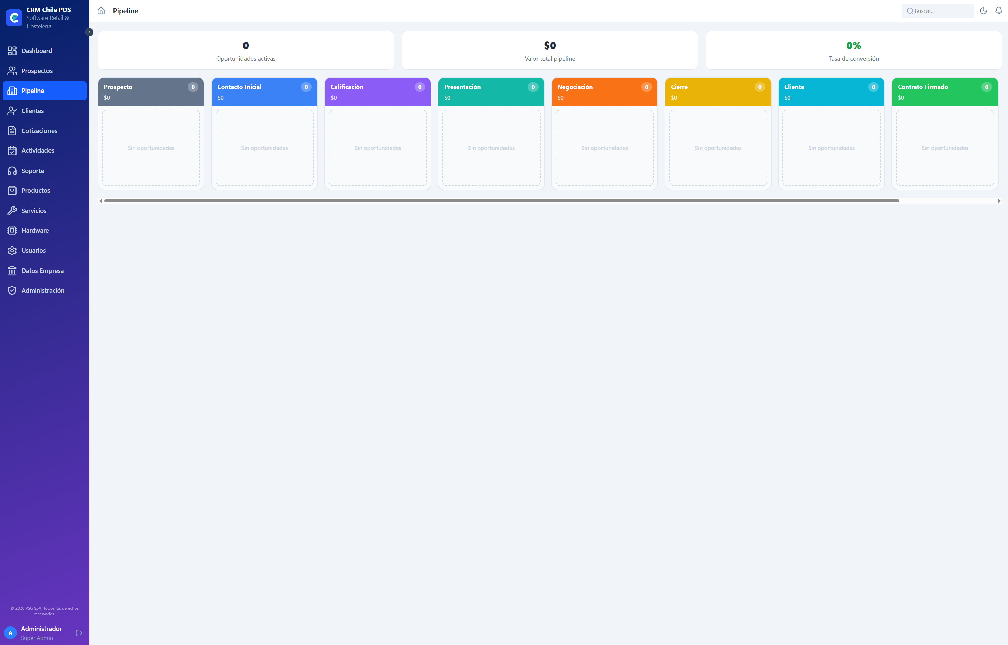
Task: Click the Actividades calendar icon
Action: (x=12, y=150)
